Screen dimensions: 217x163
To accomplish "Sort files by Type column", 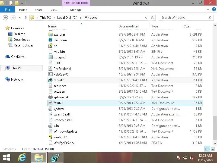I will coord(155,26).
